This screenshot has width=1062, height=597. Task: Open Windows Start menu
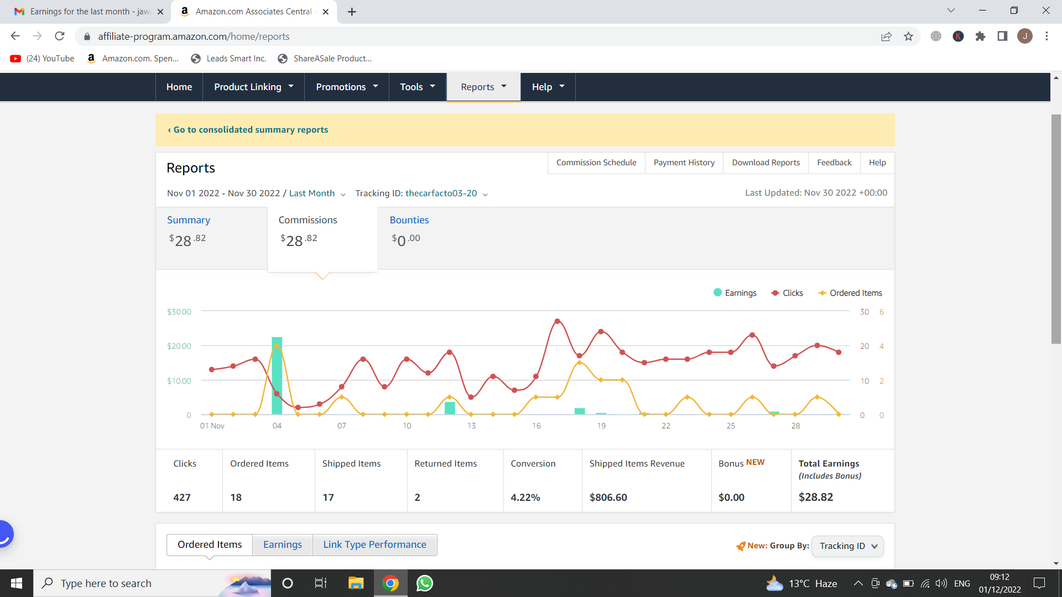(17, 583)
